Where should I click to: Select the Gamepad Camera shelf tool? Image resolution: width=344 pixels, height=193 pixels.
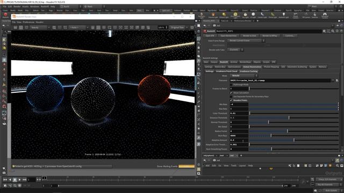coord(325,15)
